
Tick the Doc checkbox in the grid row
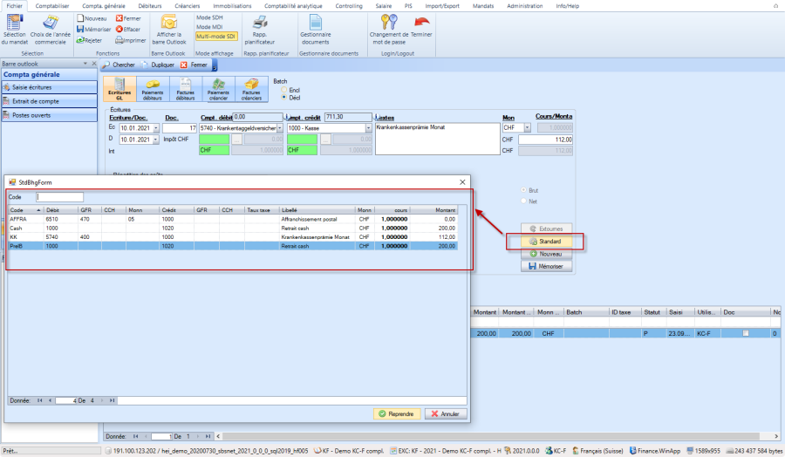point(744,333)
